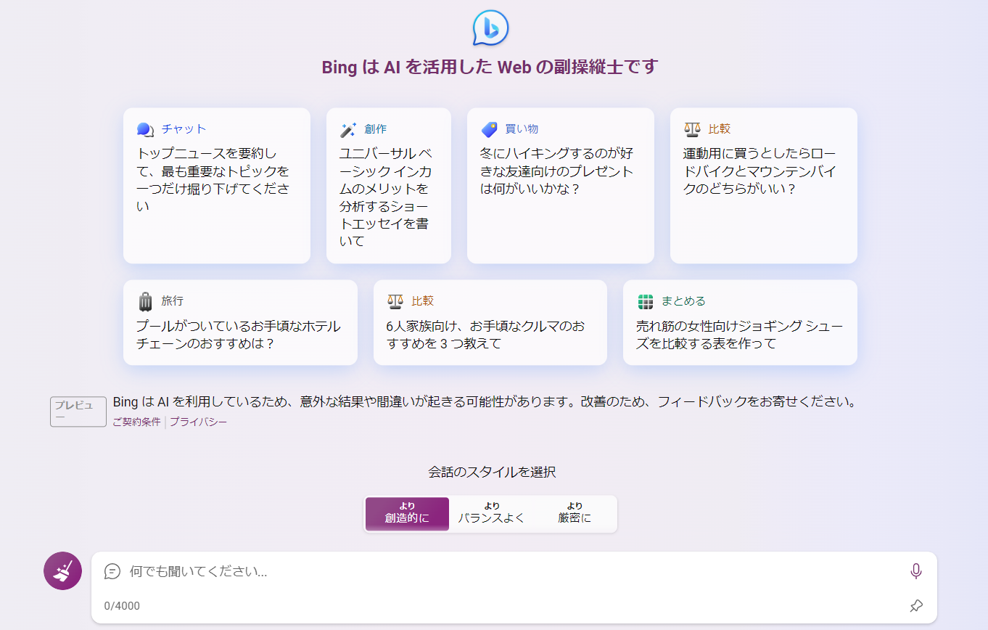Focus the 何でも聞いてください message input field
988x630 pixels.
pyautogui.click(x=514, y=572)
